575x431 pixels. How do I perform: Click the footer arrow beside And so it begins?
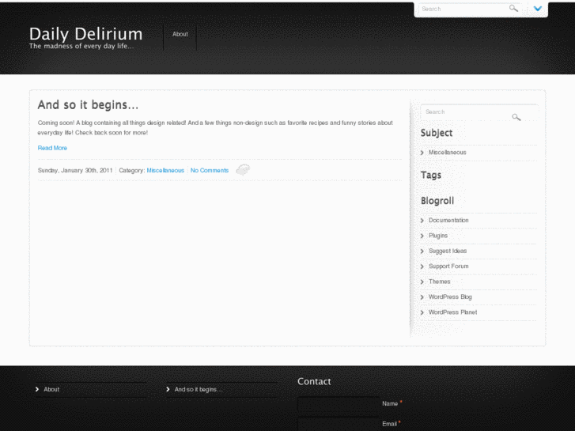tap(168, 389)
